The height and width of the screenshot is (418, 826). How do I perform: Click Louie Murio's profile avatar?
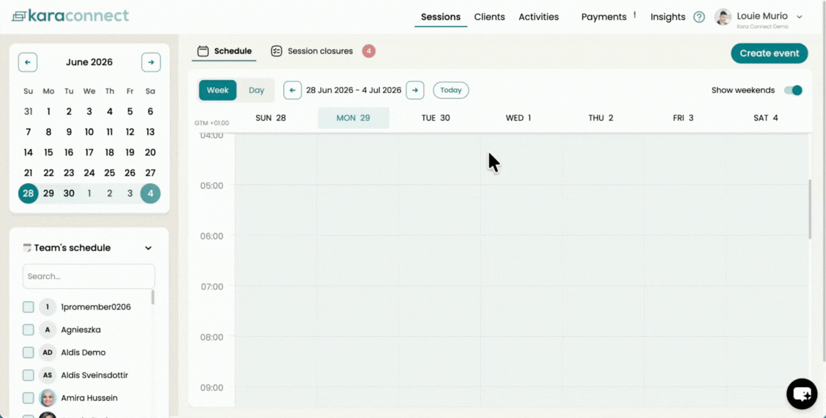coord(723,17)
